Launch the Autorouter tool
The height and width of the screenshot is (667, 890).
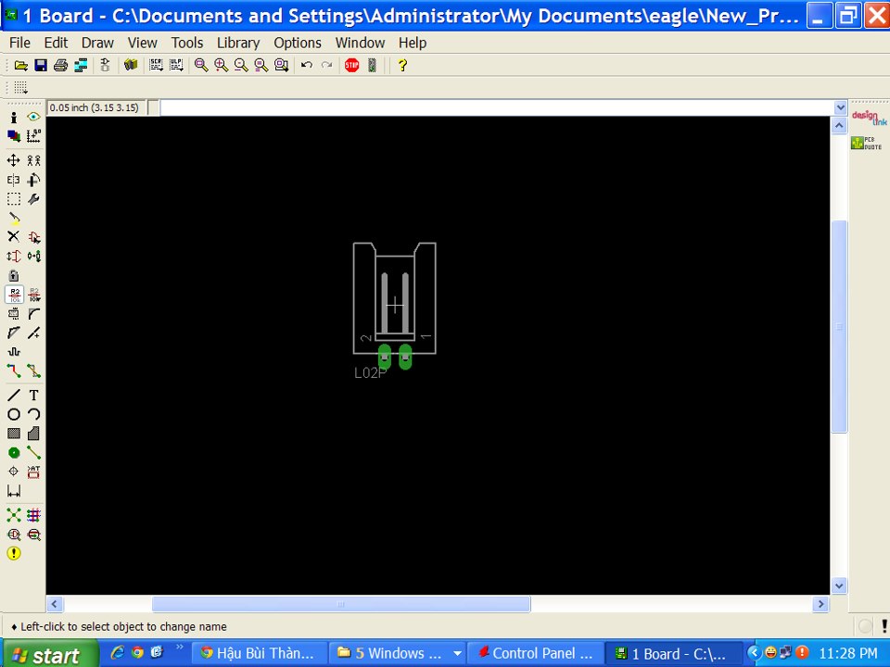(33, 515)
